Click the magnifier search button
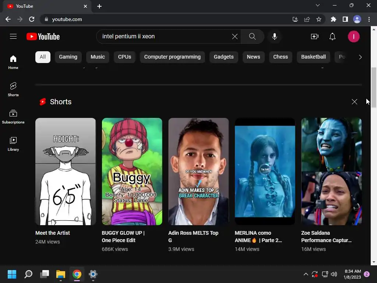The width and height of the screenshot is (377, 283). 252,36
